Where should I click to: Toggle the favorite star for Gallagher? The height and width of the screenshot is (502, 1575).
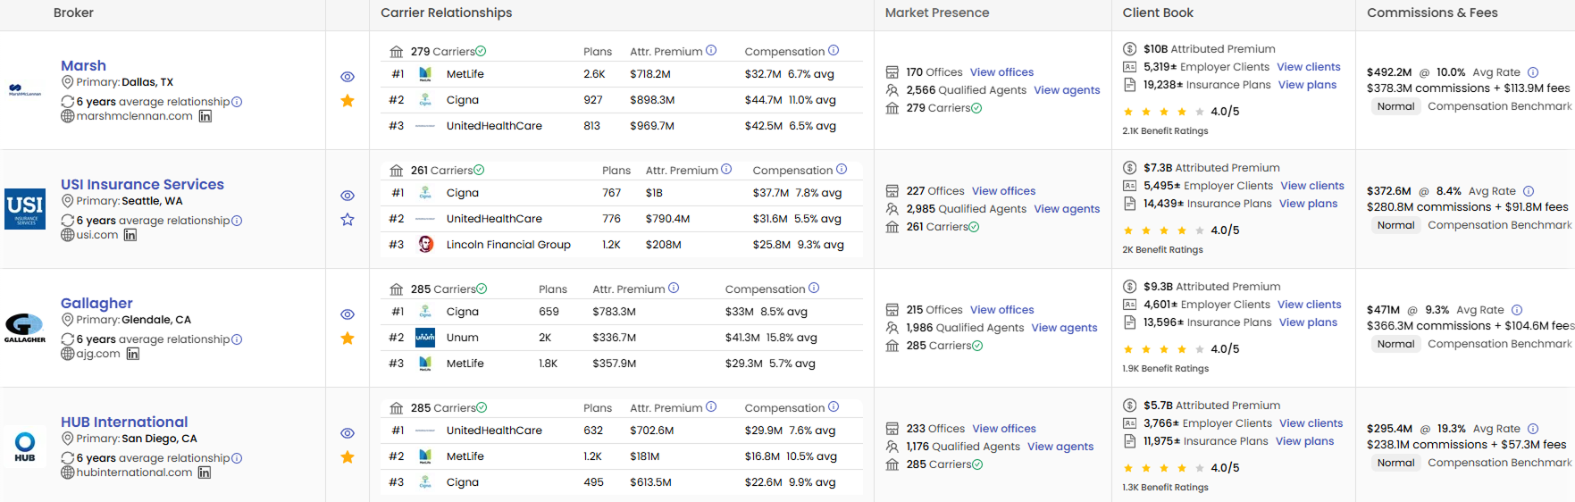tap(348, 339)
